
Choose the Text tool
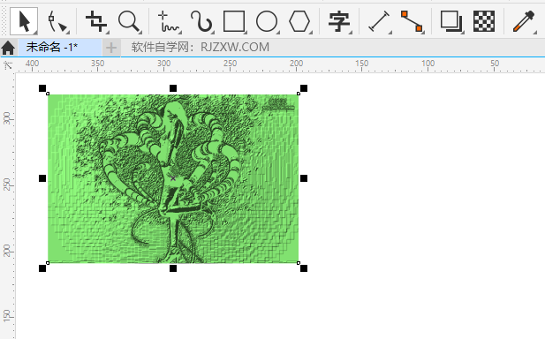[x=339, y=21]
